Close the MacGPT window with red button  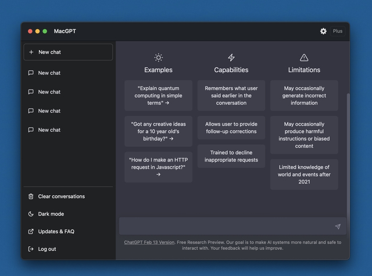click(x=30, y=31)
